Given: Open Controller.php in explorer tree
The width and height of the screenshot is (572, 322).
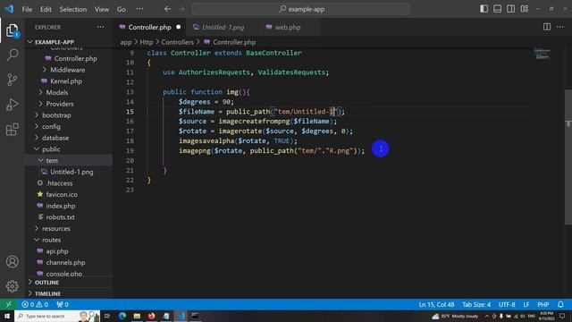Looking at the screenshot, I should 75,58.
